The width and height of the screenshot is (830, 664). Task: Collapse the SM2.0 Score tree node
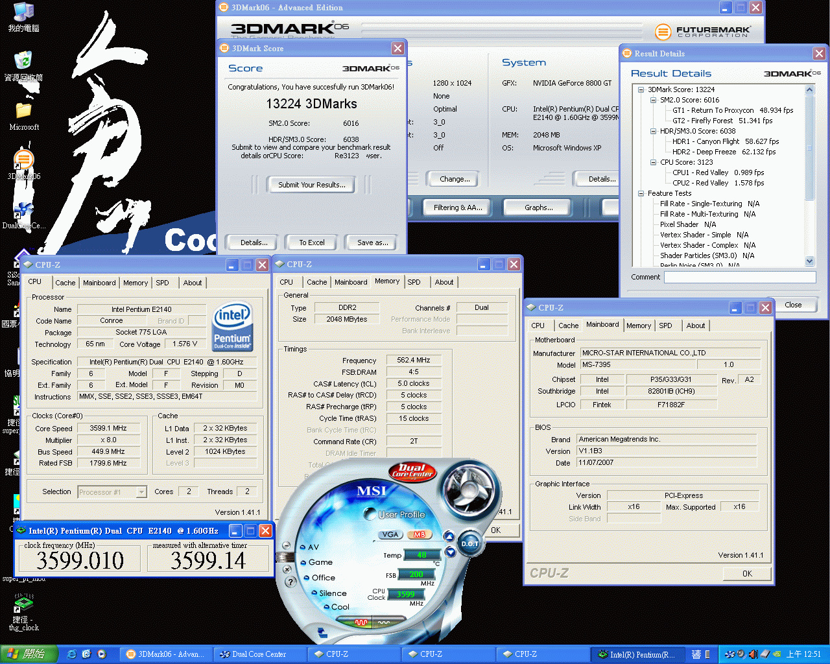pos(653,100)
